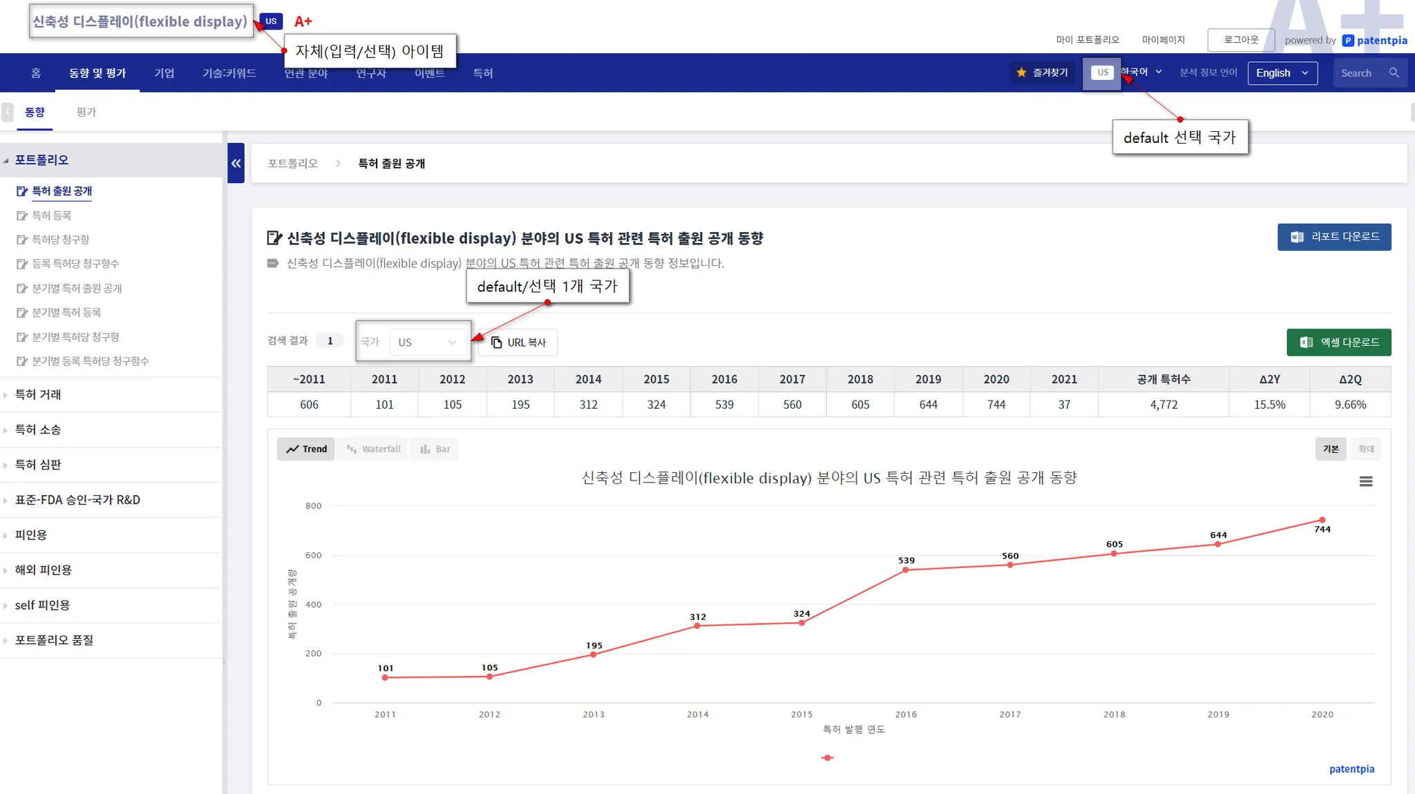Click the Word icon on 리포트 다운로드
The width and height of the screenshot is (1415, 794).
point(1297,237)
